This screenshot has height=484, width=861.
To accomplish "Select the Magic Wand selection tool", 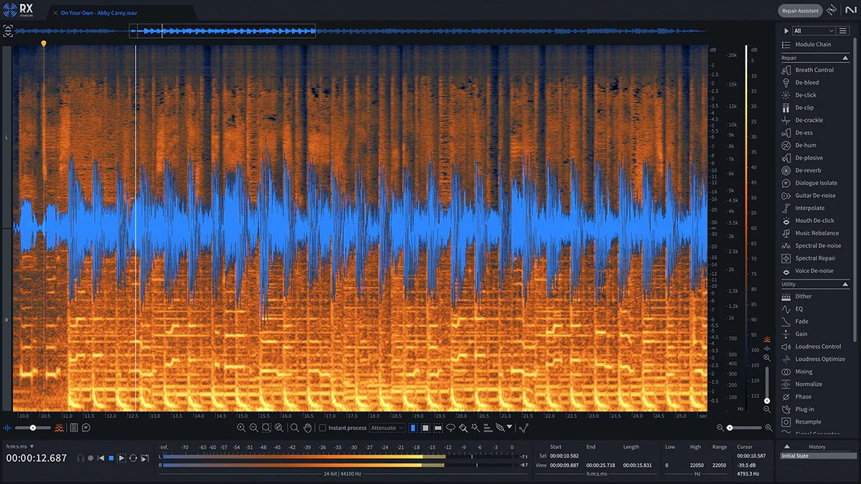I will [x=475, y=427].
